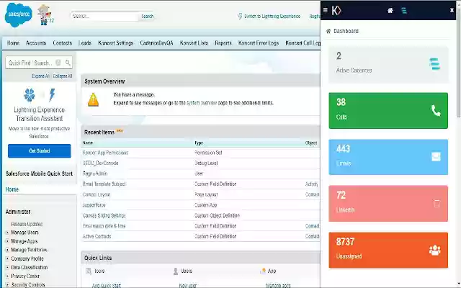Click the cadences icon in Koncert header
Screen dimensions: 461x288
pos(404,11)
